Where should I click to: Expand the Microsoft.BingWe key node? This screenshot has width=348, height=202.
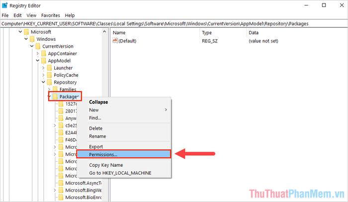[55, 190]
